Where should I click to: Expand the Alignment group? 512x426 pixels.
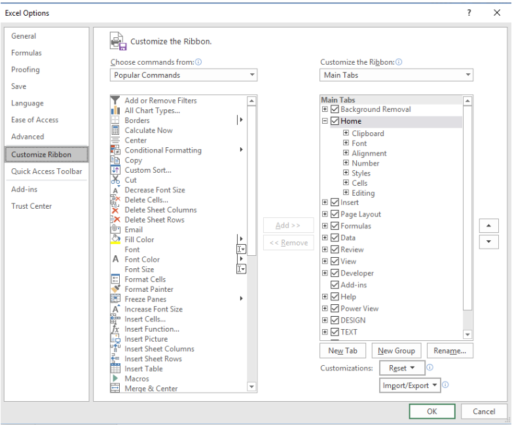pos(346,152)
